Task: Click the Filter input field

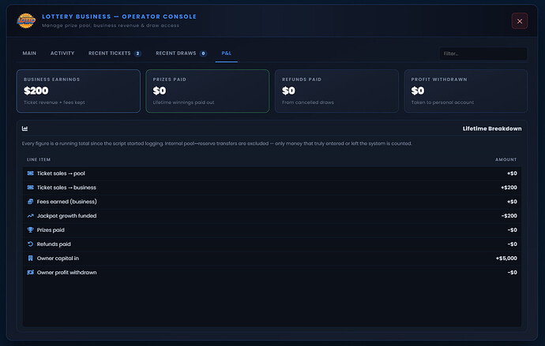Action: click(483, 54)
